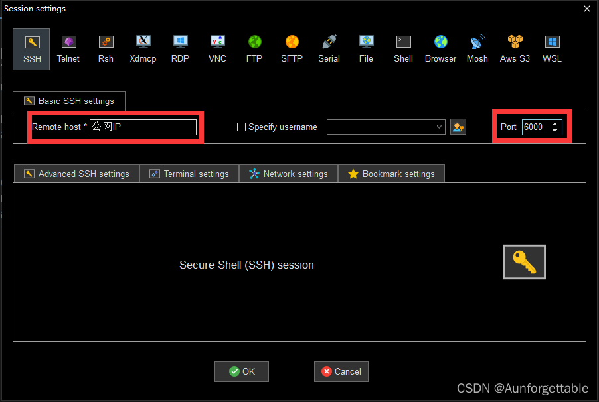
Task: Select the Serial session type
Action: click(x=329, y=49)
